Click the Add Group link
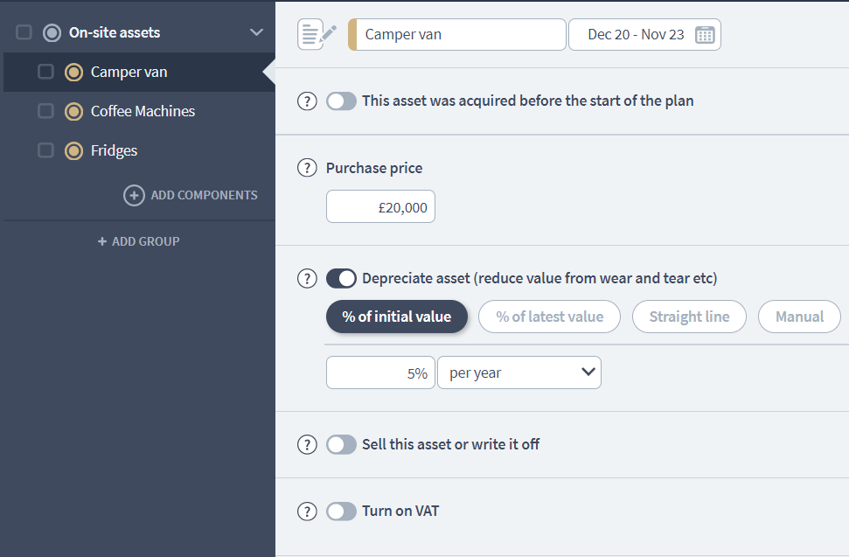The height and width of the screenshot is (557, 849). pos(138,241)
